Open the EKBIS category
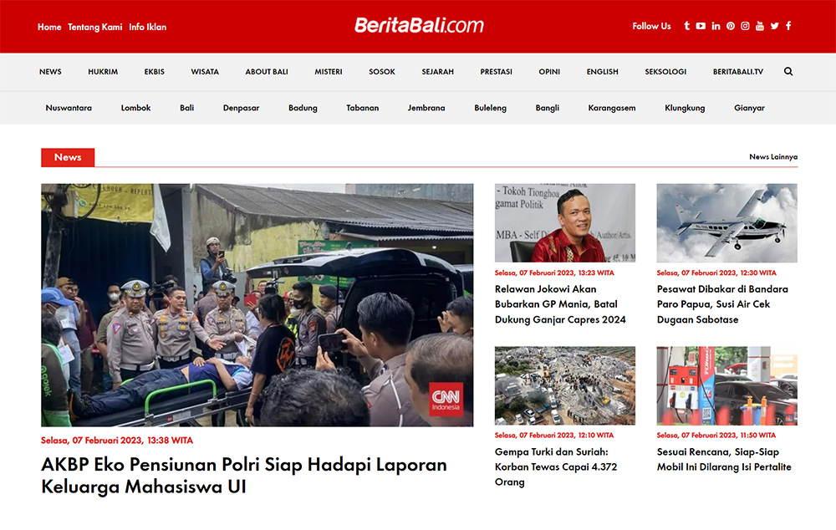The image size is (836, 530). click(154, 71)
